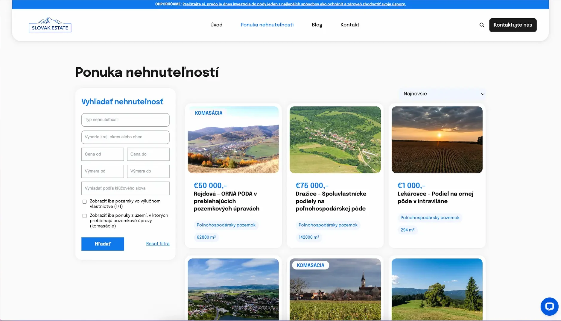
Task: Click the Slovak Estate logo
Action: 50,25
